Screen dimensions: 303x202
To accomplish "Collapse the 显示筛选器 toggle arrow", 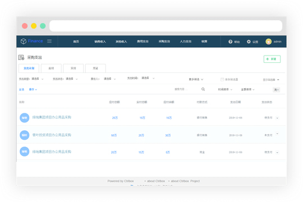I will point(278,80).
